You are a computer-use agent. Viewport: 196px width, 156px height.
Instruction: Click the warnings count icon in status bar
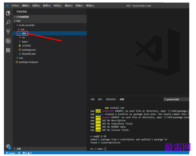(x=30, y=153)
